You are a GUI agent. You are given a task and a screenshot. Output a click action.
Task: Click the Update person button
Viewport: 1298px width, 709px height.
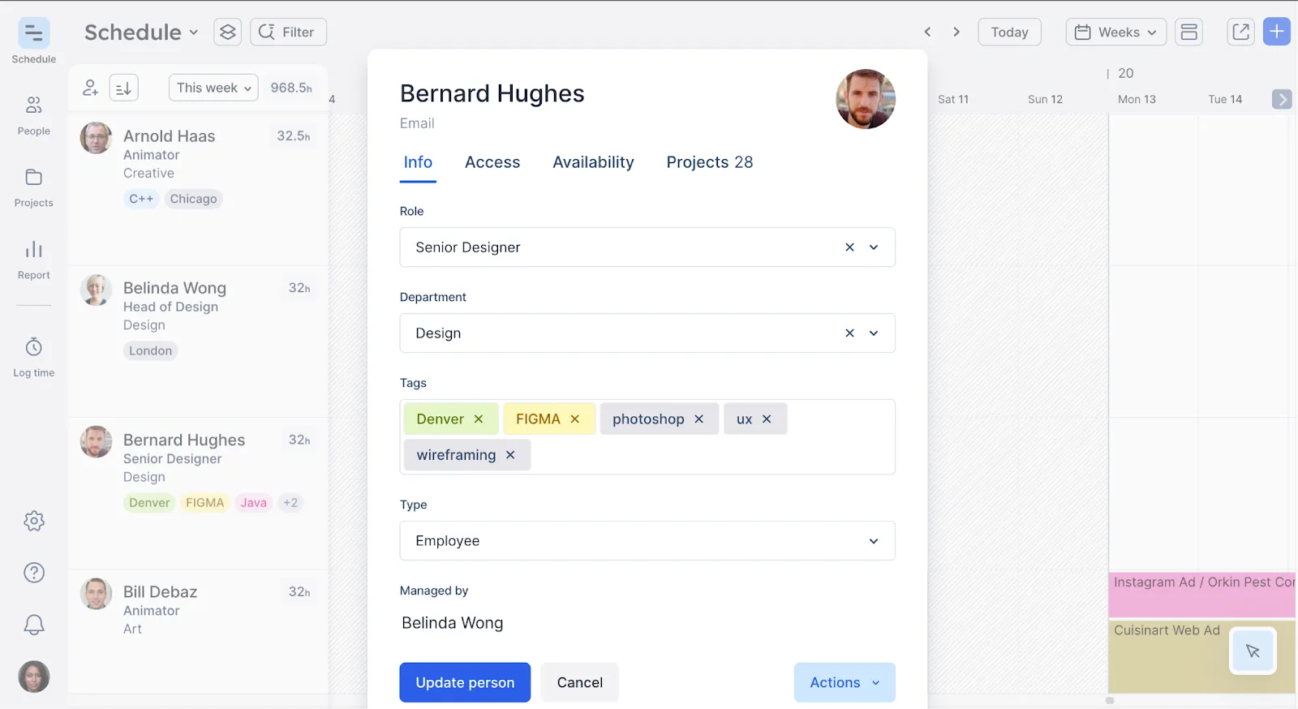tap(465, 682)
